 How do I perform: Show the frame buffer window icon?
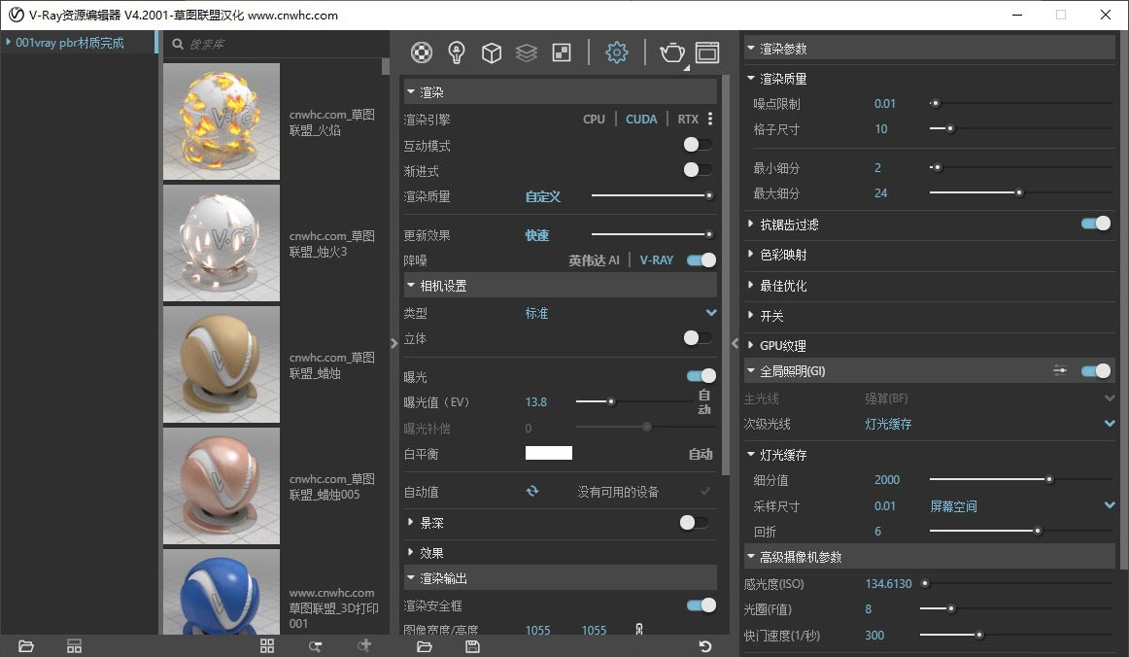pos(707,52)
